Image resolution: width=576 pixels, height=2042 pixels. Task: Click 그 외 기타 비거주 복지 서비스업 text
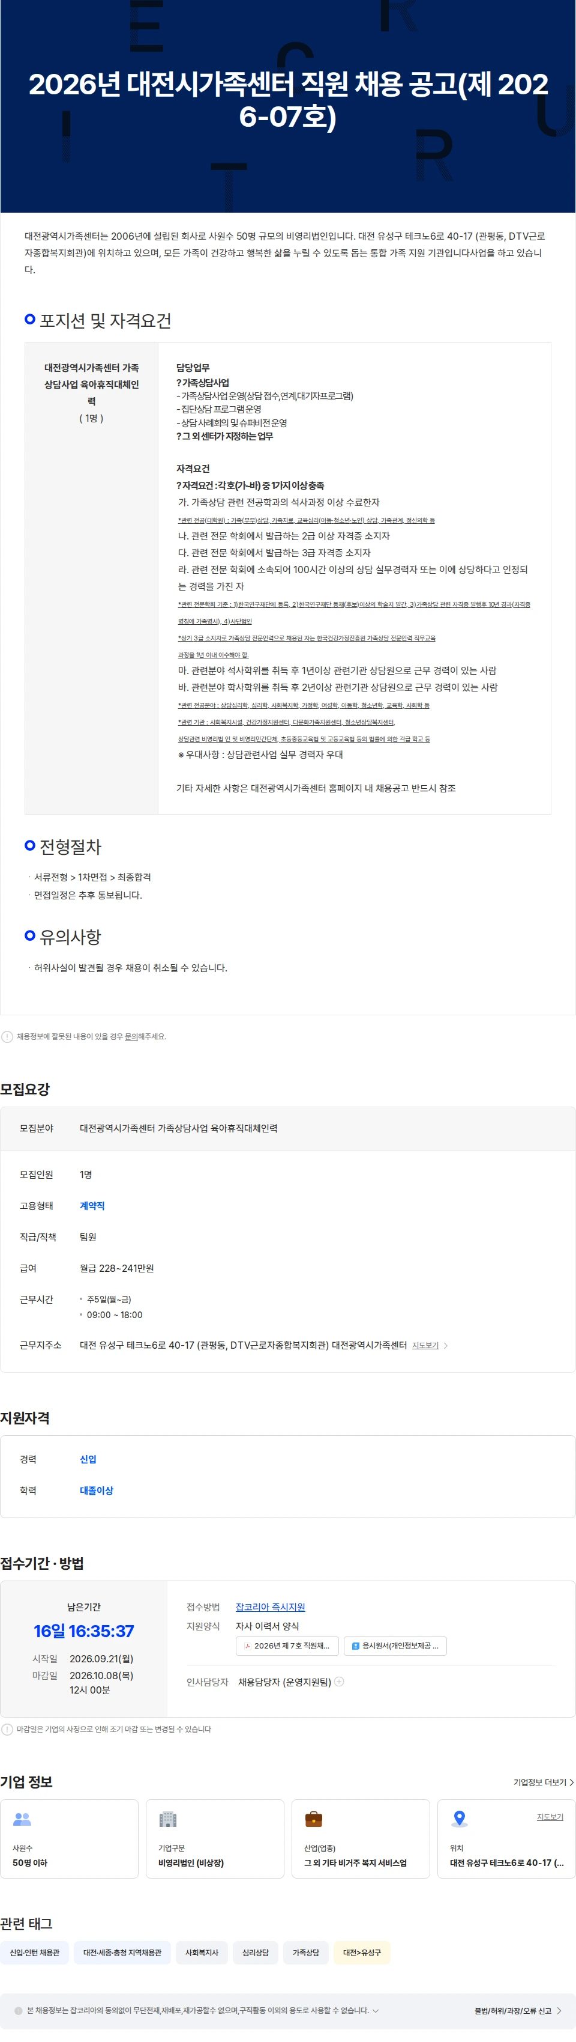[355, 1863]
